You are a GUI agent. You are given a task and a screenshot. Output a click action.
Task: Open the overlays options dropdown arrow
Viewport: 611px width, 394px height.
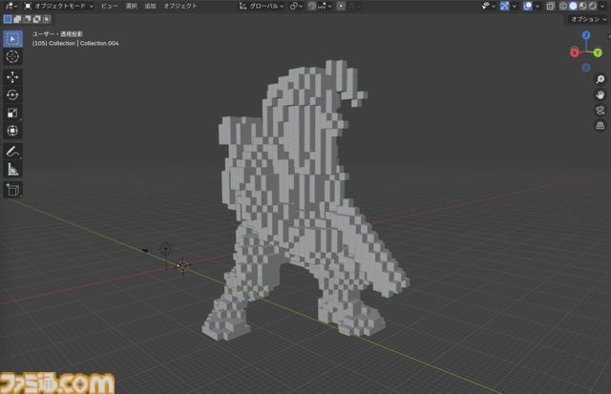pyautogui.click(x=537, y=6)
